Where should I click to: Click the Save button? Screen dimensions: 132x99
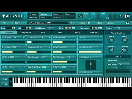click(x=100, y=23)
